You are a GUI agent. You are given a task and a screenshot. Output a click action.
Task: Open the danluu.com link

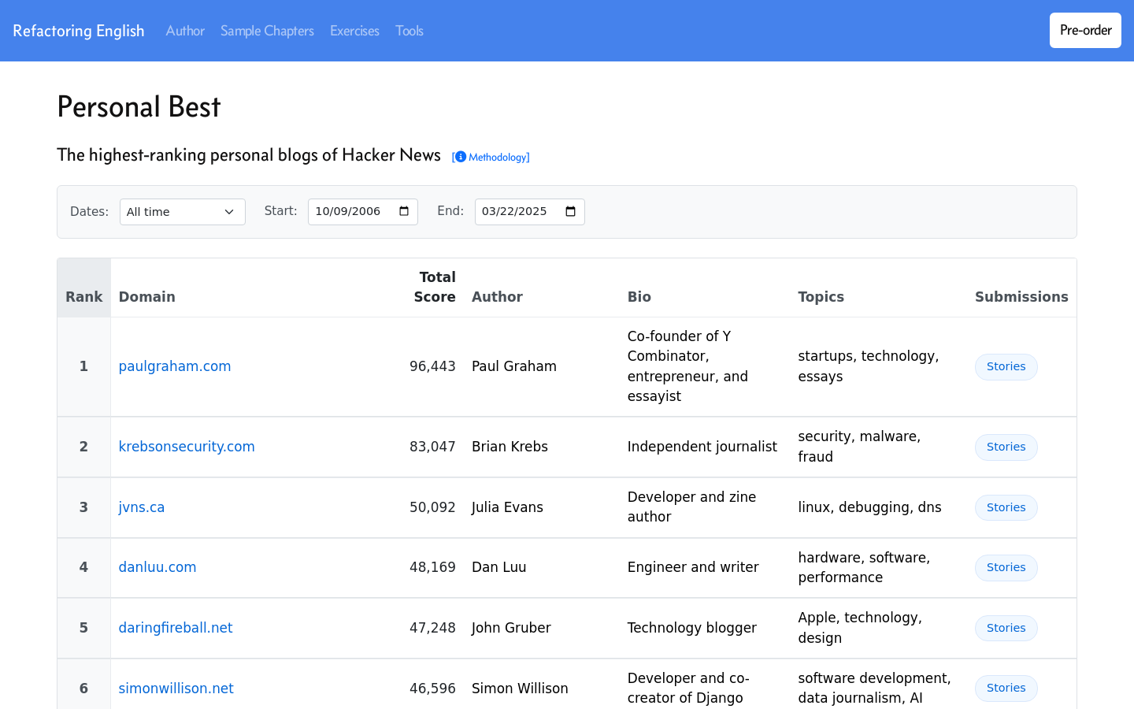click(157, 567)
